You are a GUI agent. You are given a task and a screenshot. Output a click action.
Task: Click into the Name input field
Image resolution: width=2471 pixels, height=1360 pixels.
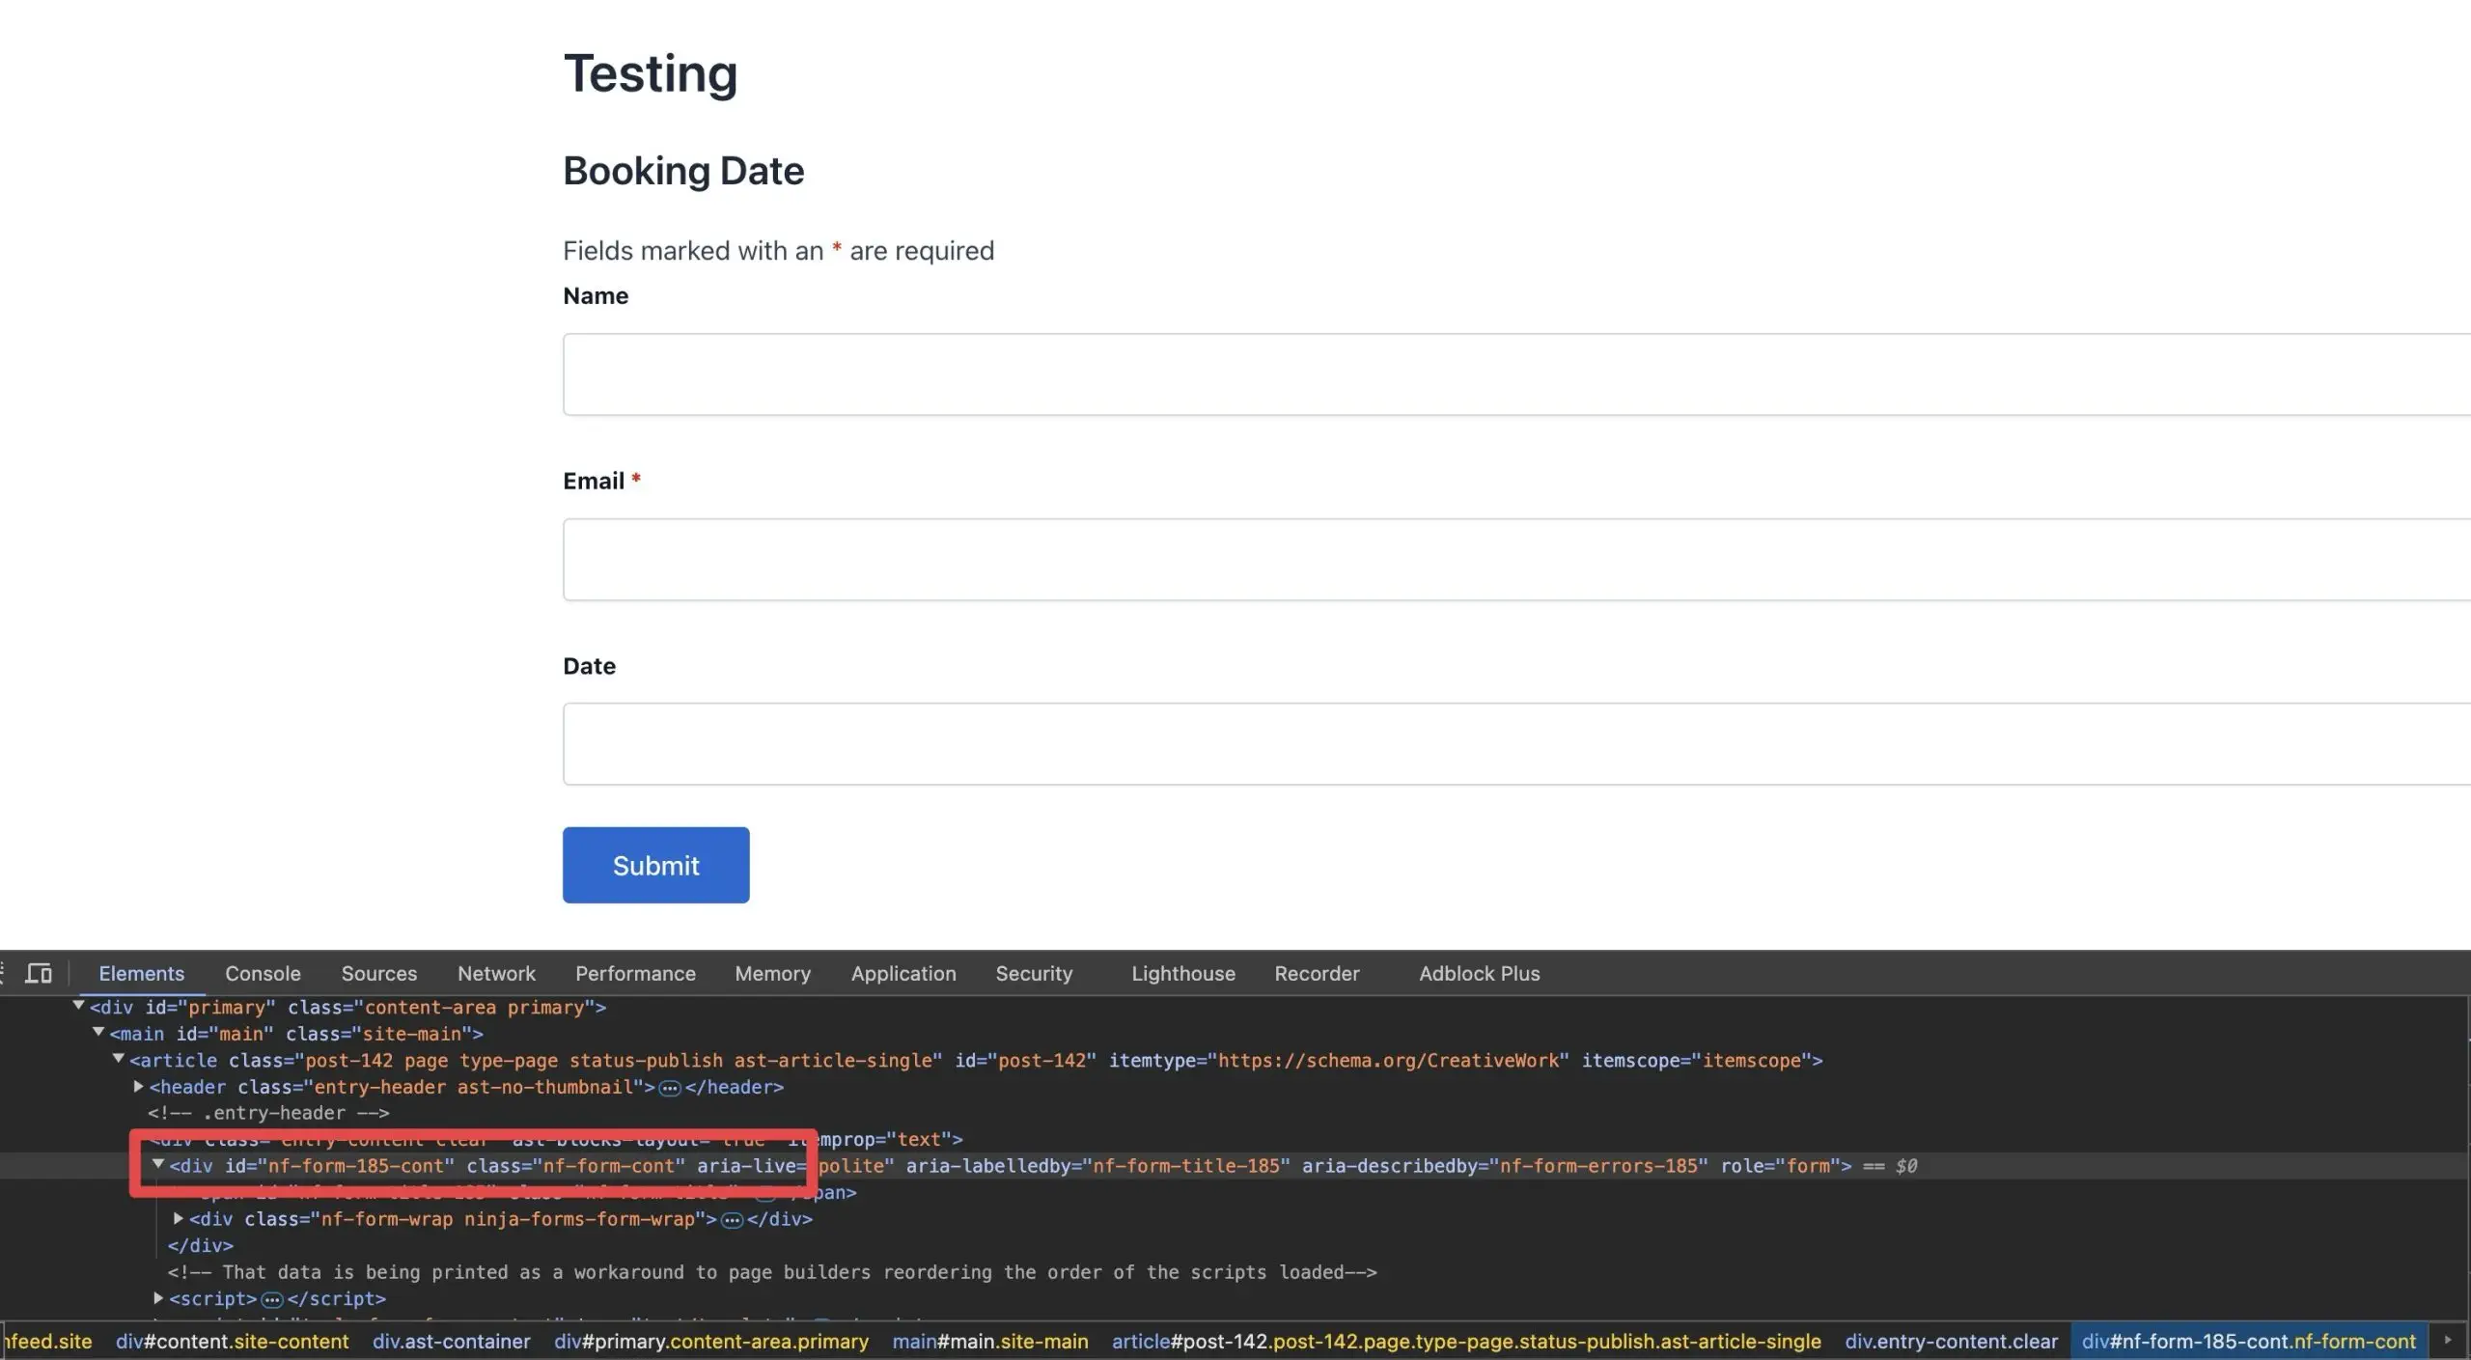(x=1516, y=375)
